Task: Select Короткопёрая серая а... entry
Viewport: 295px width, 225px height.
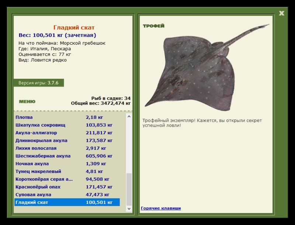Action: tap(67, 179)
